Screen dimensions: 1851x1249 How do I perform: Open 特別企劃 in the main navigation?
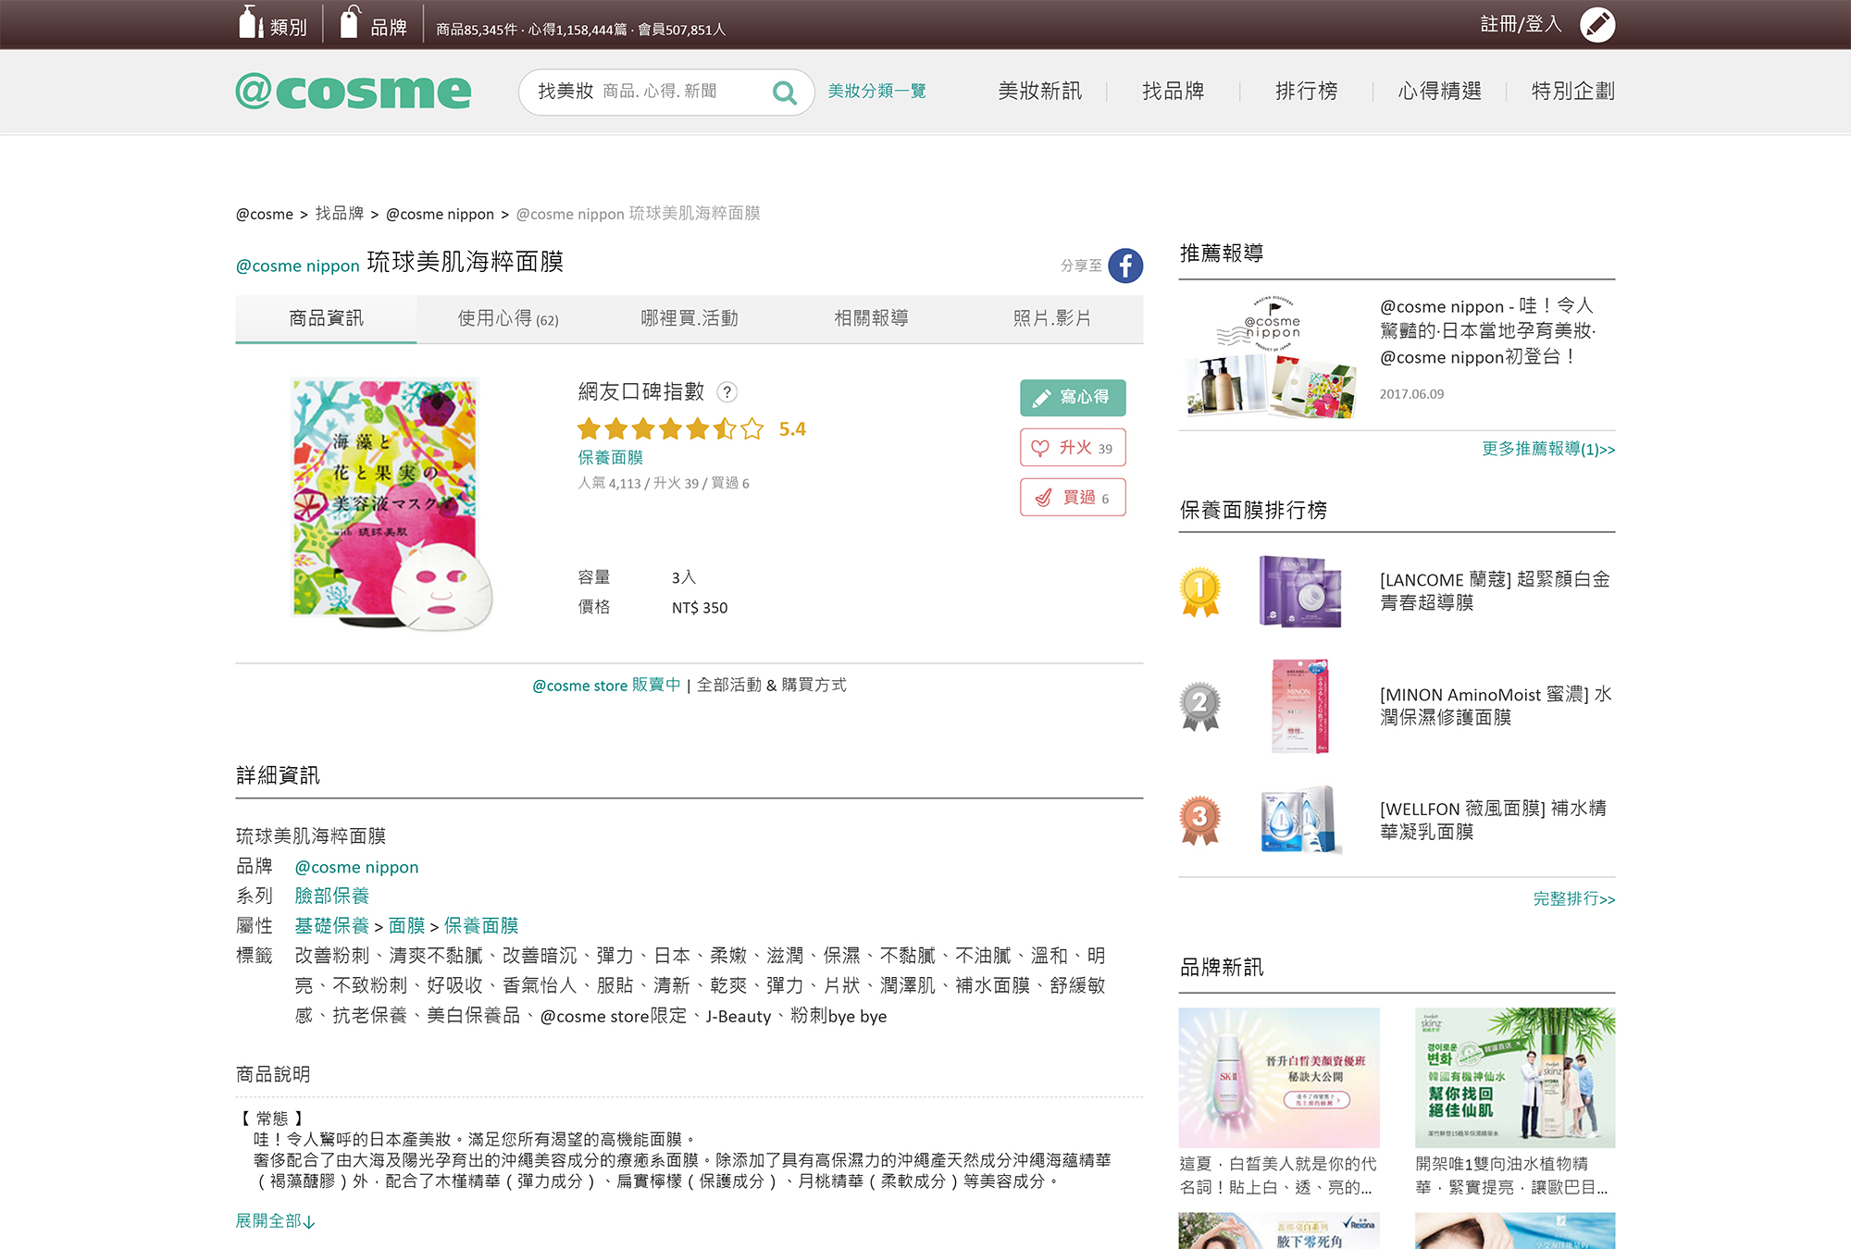pyautogui.click(x=1573, y=91)
